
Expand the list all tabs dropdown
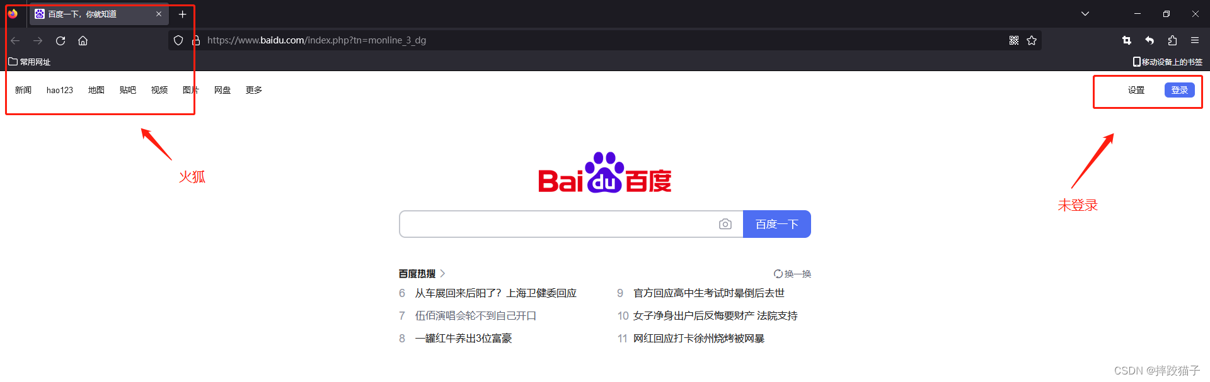[x=1085, y=14]
